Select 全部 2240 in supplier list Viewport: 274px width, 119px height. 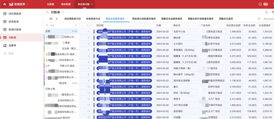(61, 31)
